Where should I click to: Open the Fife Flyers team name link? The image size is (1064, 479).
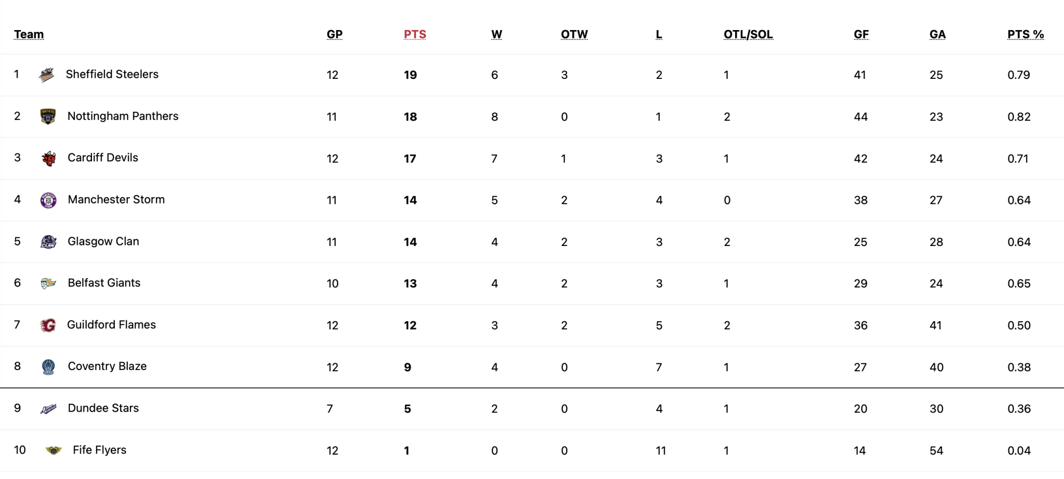[99, 450]
